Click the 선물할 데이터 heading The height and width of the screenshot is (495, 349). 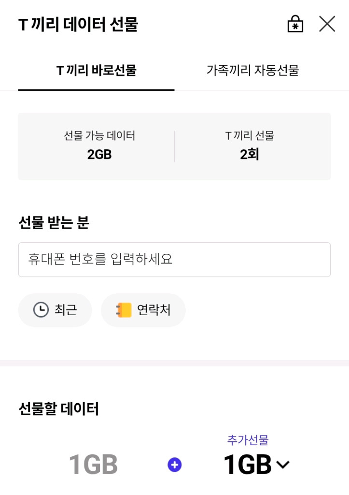[58, 409]
